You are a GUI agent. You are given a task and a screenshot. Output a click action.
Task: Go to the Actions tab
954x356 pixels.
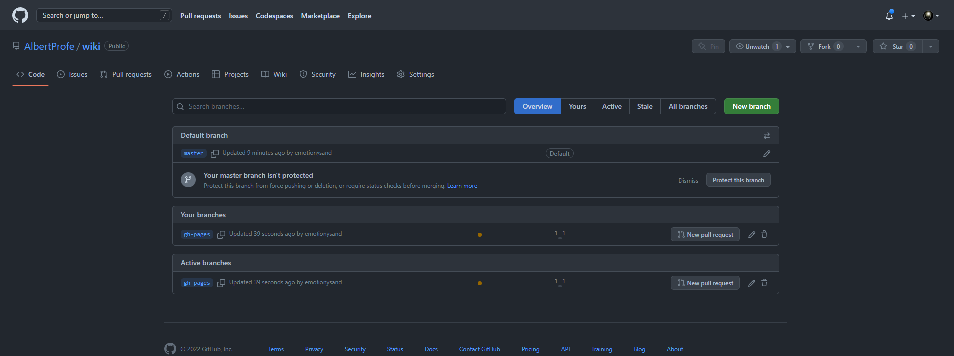coord(182,74)
